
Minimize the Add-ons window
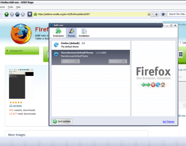167,25
